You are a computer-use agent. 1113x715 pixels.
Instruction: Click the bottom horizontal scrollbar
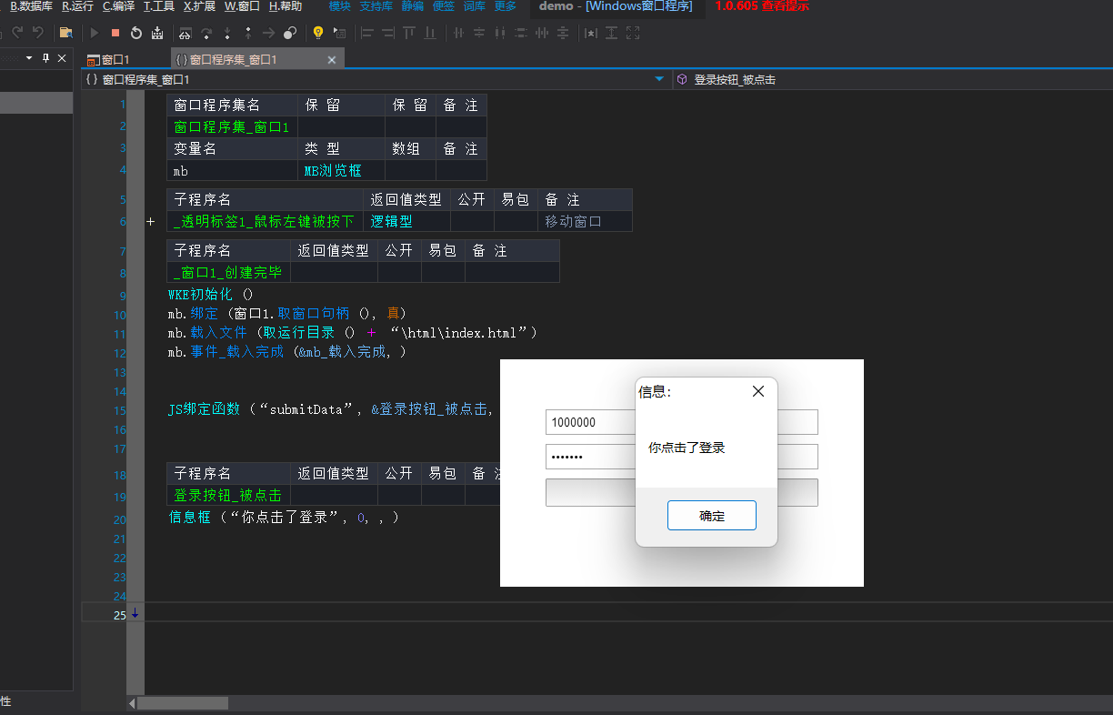[182, 702]
